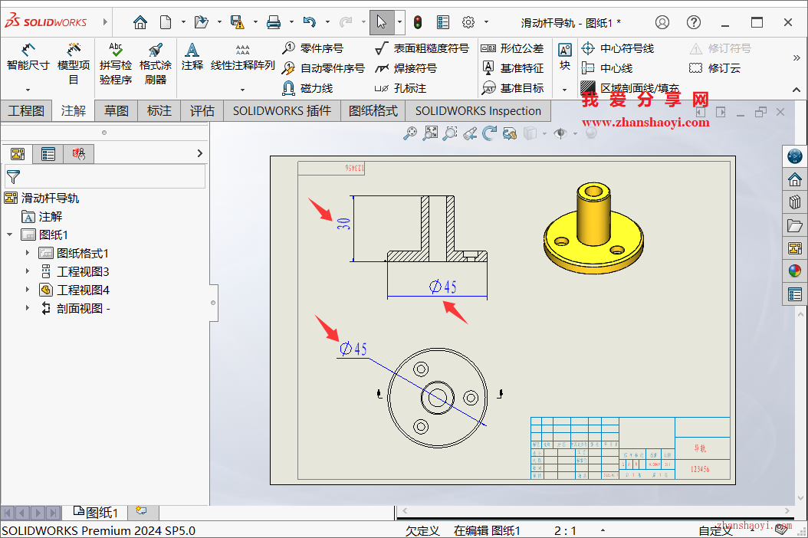Open the File Explorer folder task pane
The height and width of the screenshot is (538, 808).
795,225
